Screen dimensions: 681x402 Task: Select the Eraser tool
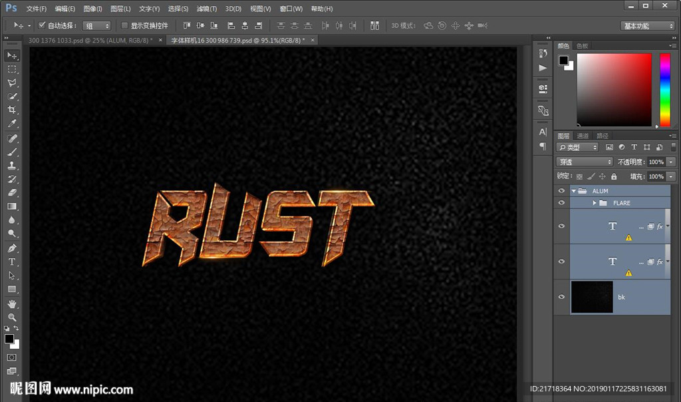[x=12, y=192]
